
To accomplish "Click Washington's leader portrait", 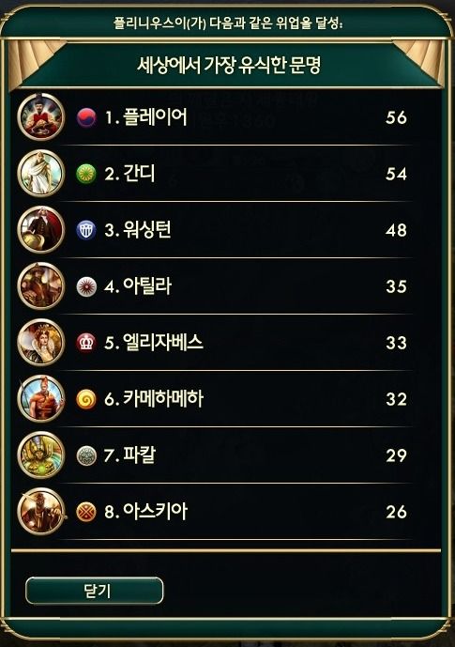I will (40, 229).
